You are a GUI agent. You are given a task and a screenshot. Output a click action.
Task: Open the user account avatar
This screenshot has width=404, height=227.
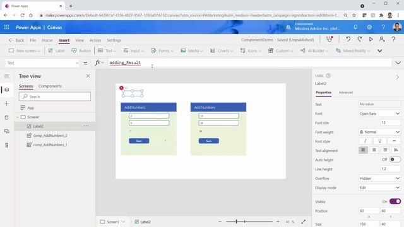click(397, 27)
